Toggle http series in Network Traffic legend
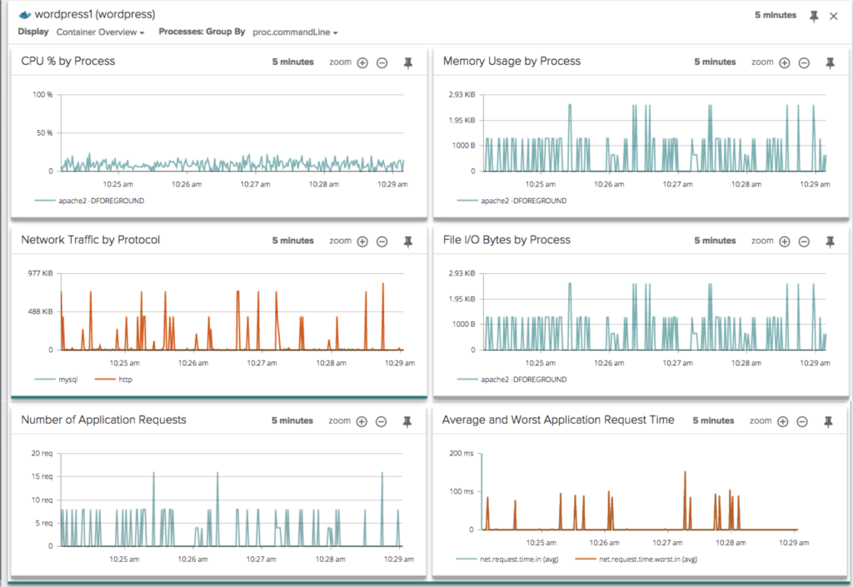Viewport: 853px width, 587px height. 113,380
